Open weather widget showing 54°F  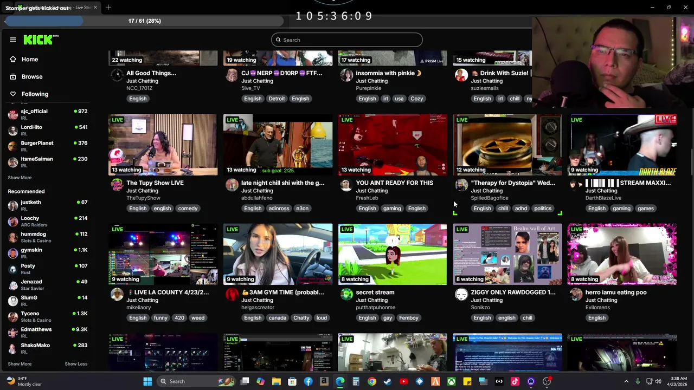(x=24, y=381)
